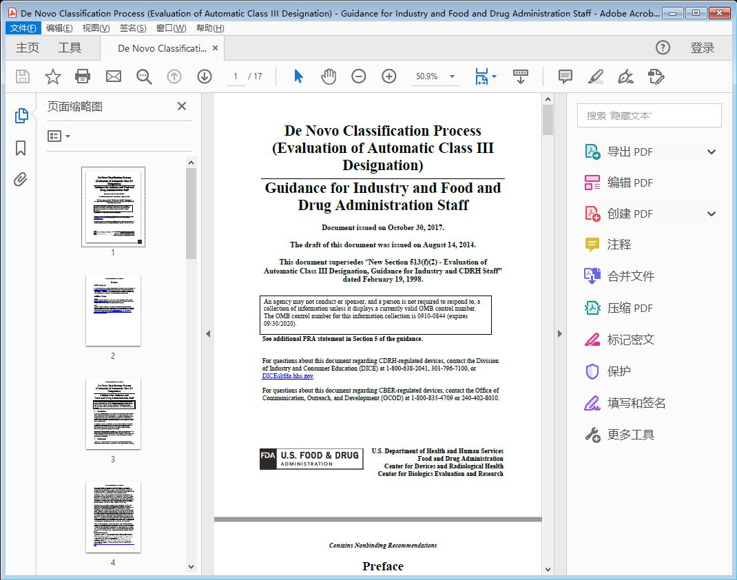Select the Highlight text tool
Image resolution: width=737 pixels, height=580 pixels.
594,76
